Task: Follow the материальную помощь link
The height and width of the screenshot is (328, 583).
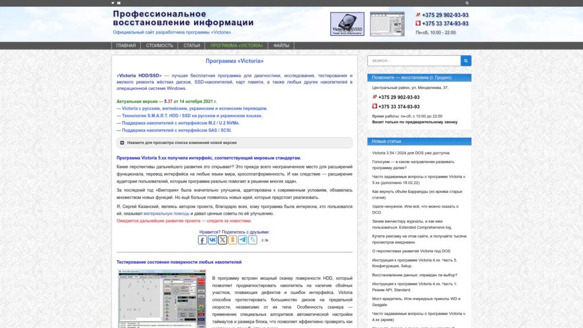Action: coord(166,214)
